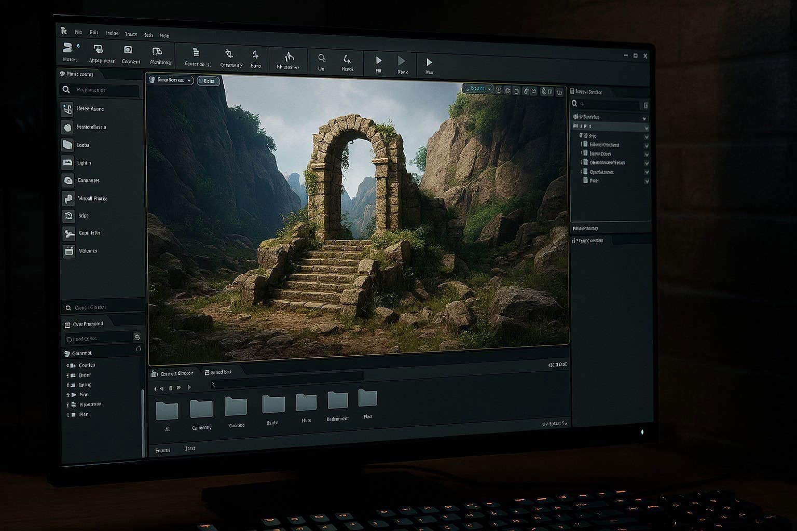Open the Edit menu
The width and height of the screenshot is (797, 531).
point(94,32)
